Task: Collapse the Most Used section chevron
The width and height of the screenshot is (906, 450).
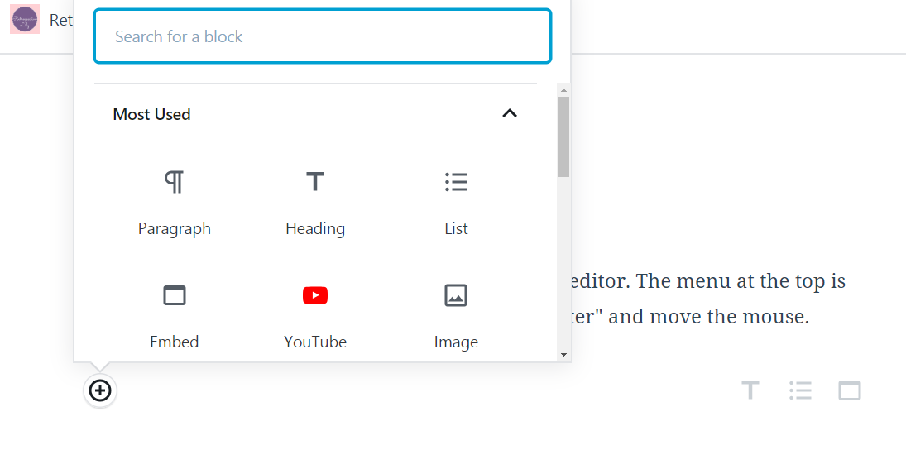Action: click(x=510, y=114)
